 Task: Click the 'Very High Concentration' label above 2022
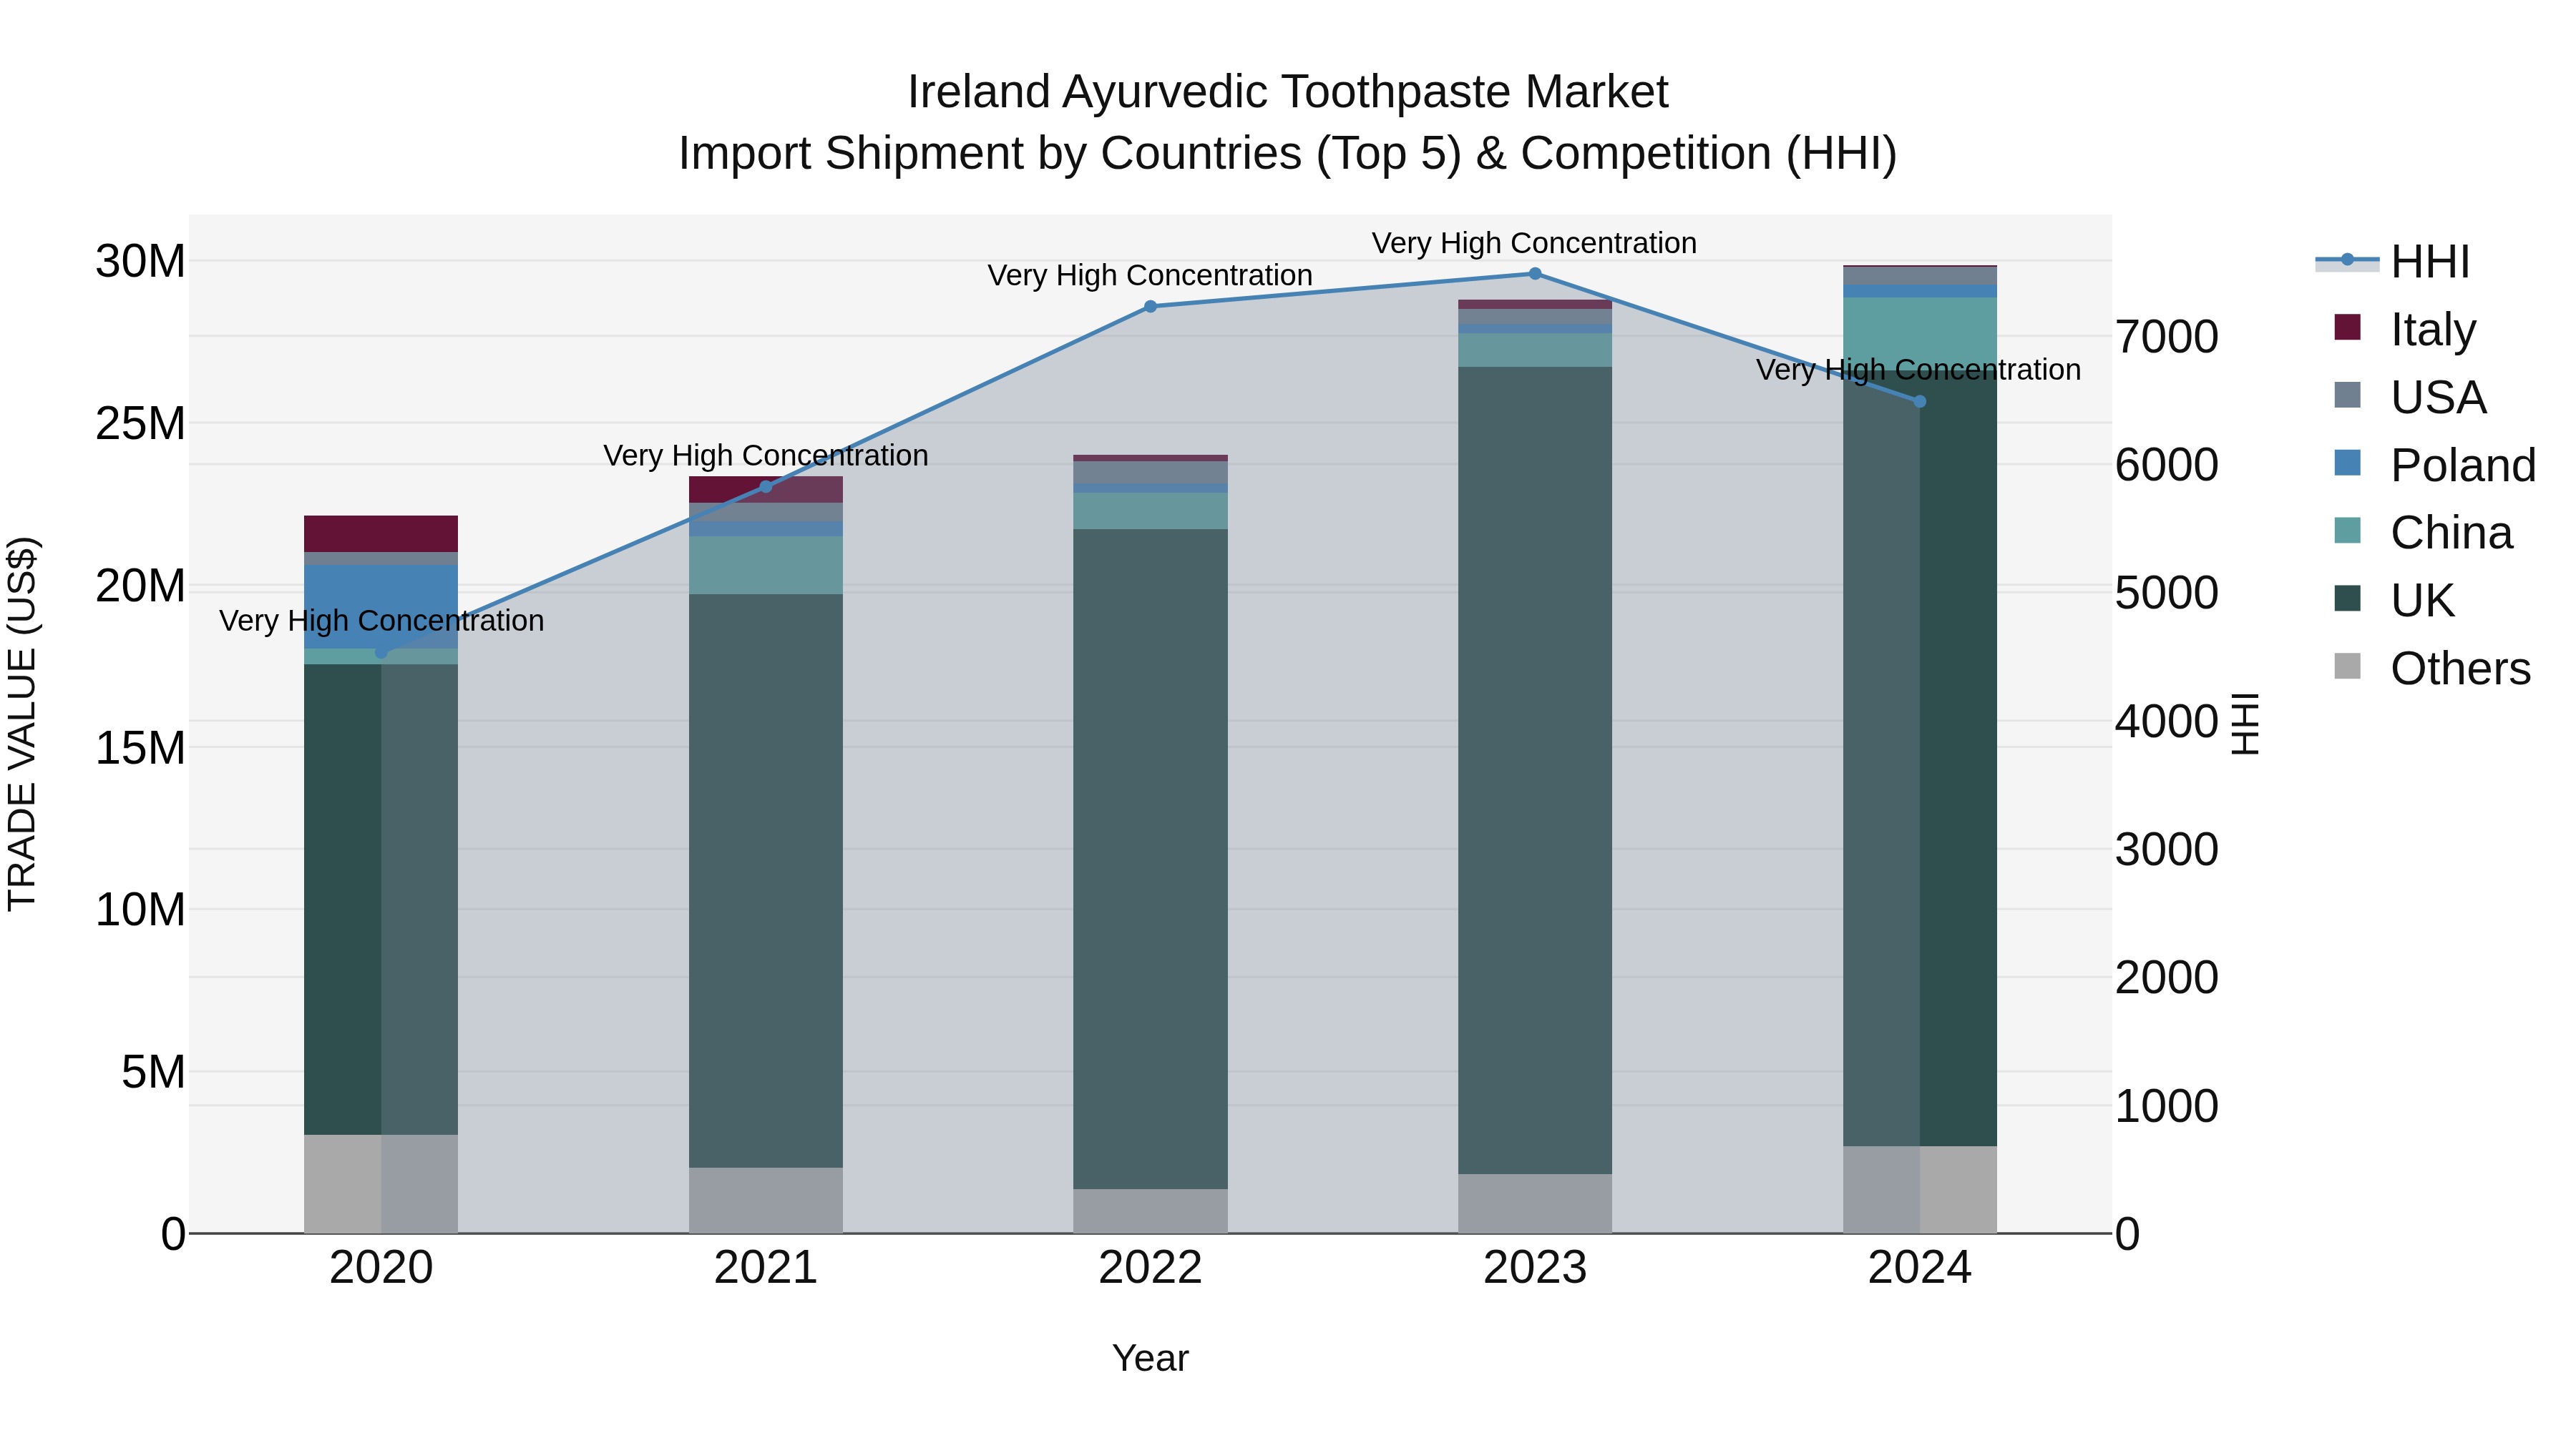pos(1150,275)
